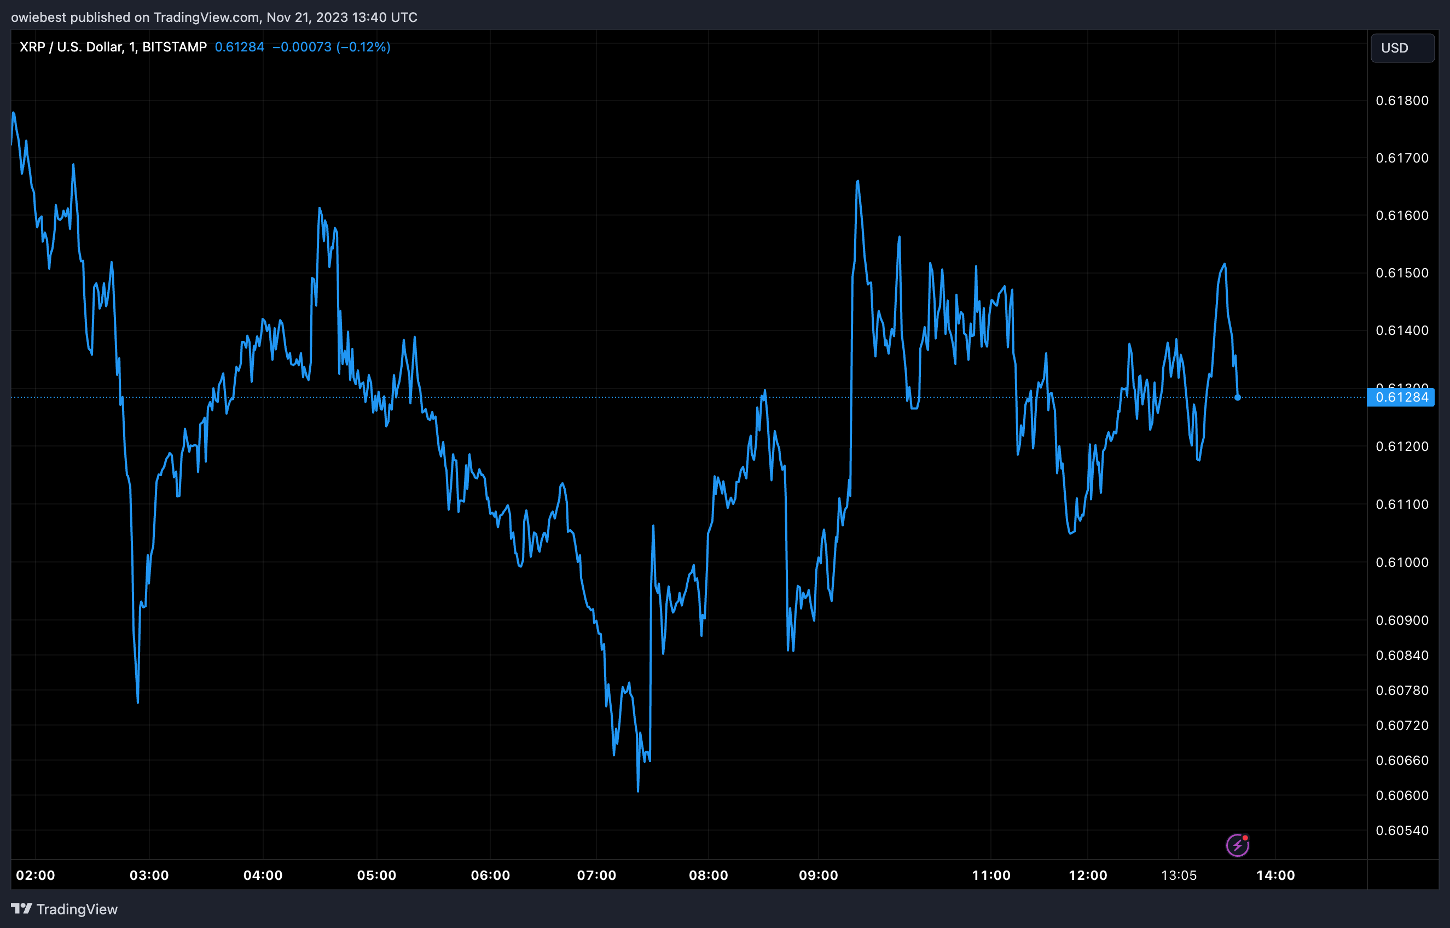Select the 09:00 time axis label

pyautogui.click(x=818, y=875)
